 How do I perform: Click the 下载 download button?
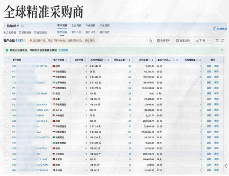tap(200, 41)
